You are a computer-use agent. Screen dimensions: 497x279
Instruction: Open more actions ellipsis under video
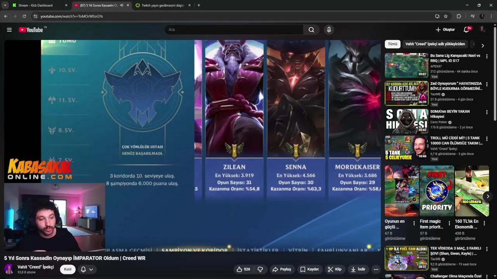point(376,269)
